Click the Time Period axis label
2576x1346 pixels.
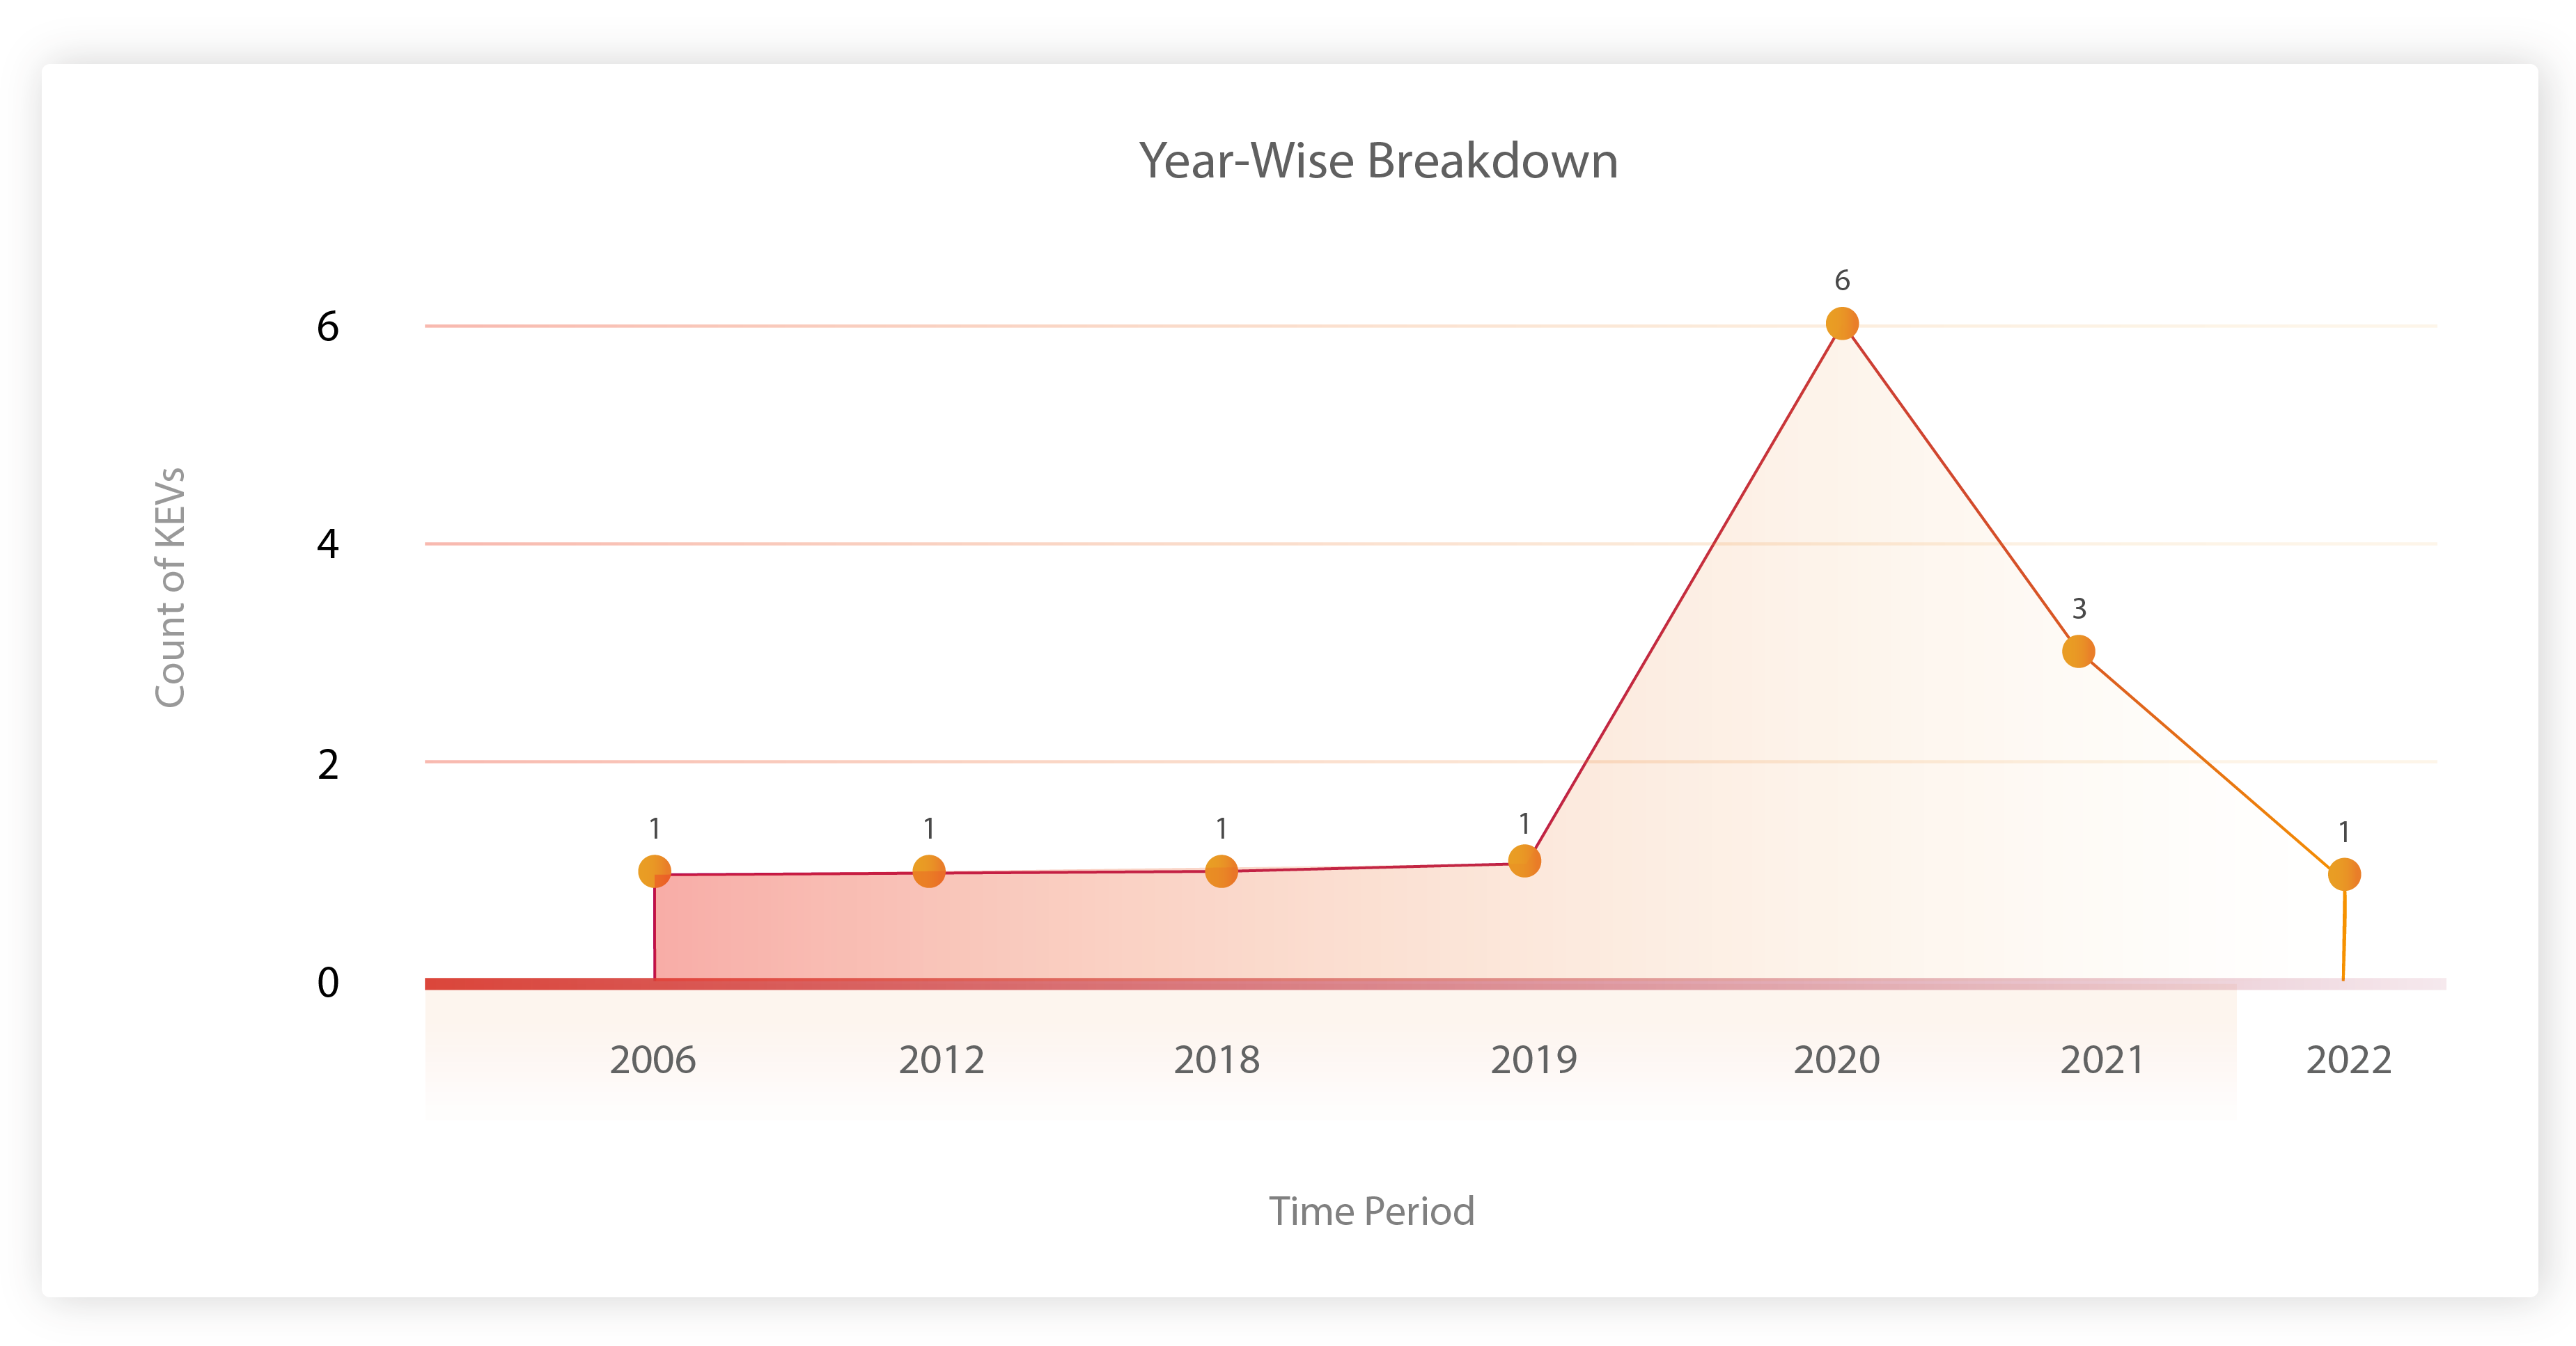pos(1371,1211)
